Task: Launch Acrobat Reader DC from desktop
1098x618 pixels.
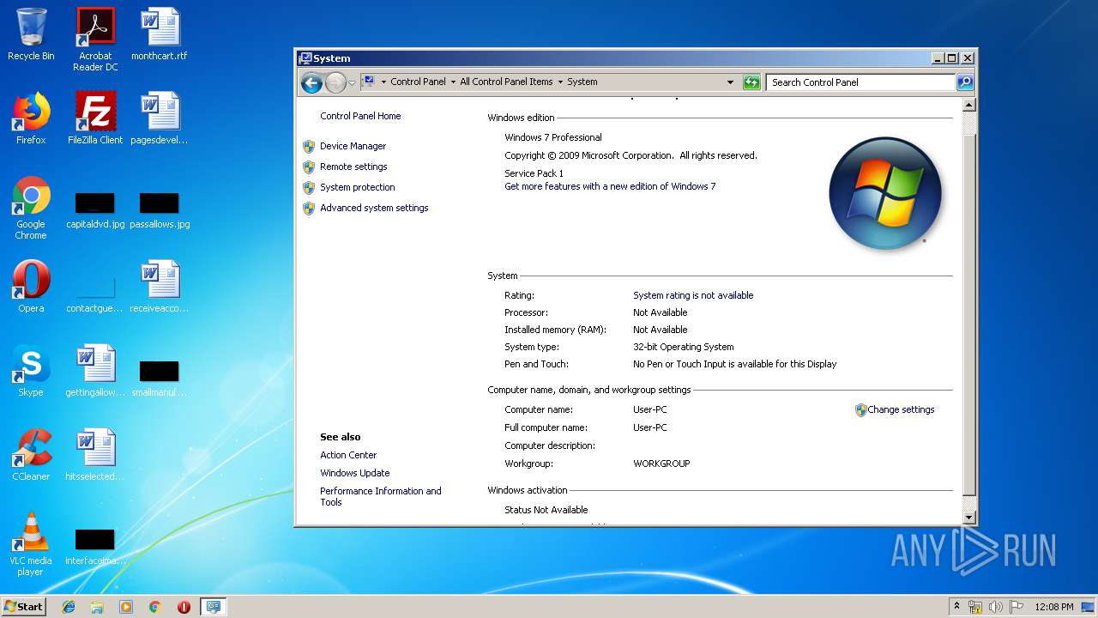Action: [x=95, y=39]
